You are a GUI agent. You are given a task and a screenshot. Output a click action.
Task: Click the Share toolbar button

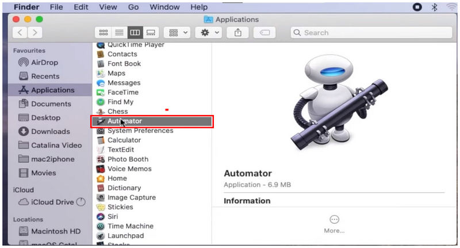238,32
